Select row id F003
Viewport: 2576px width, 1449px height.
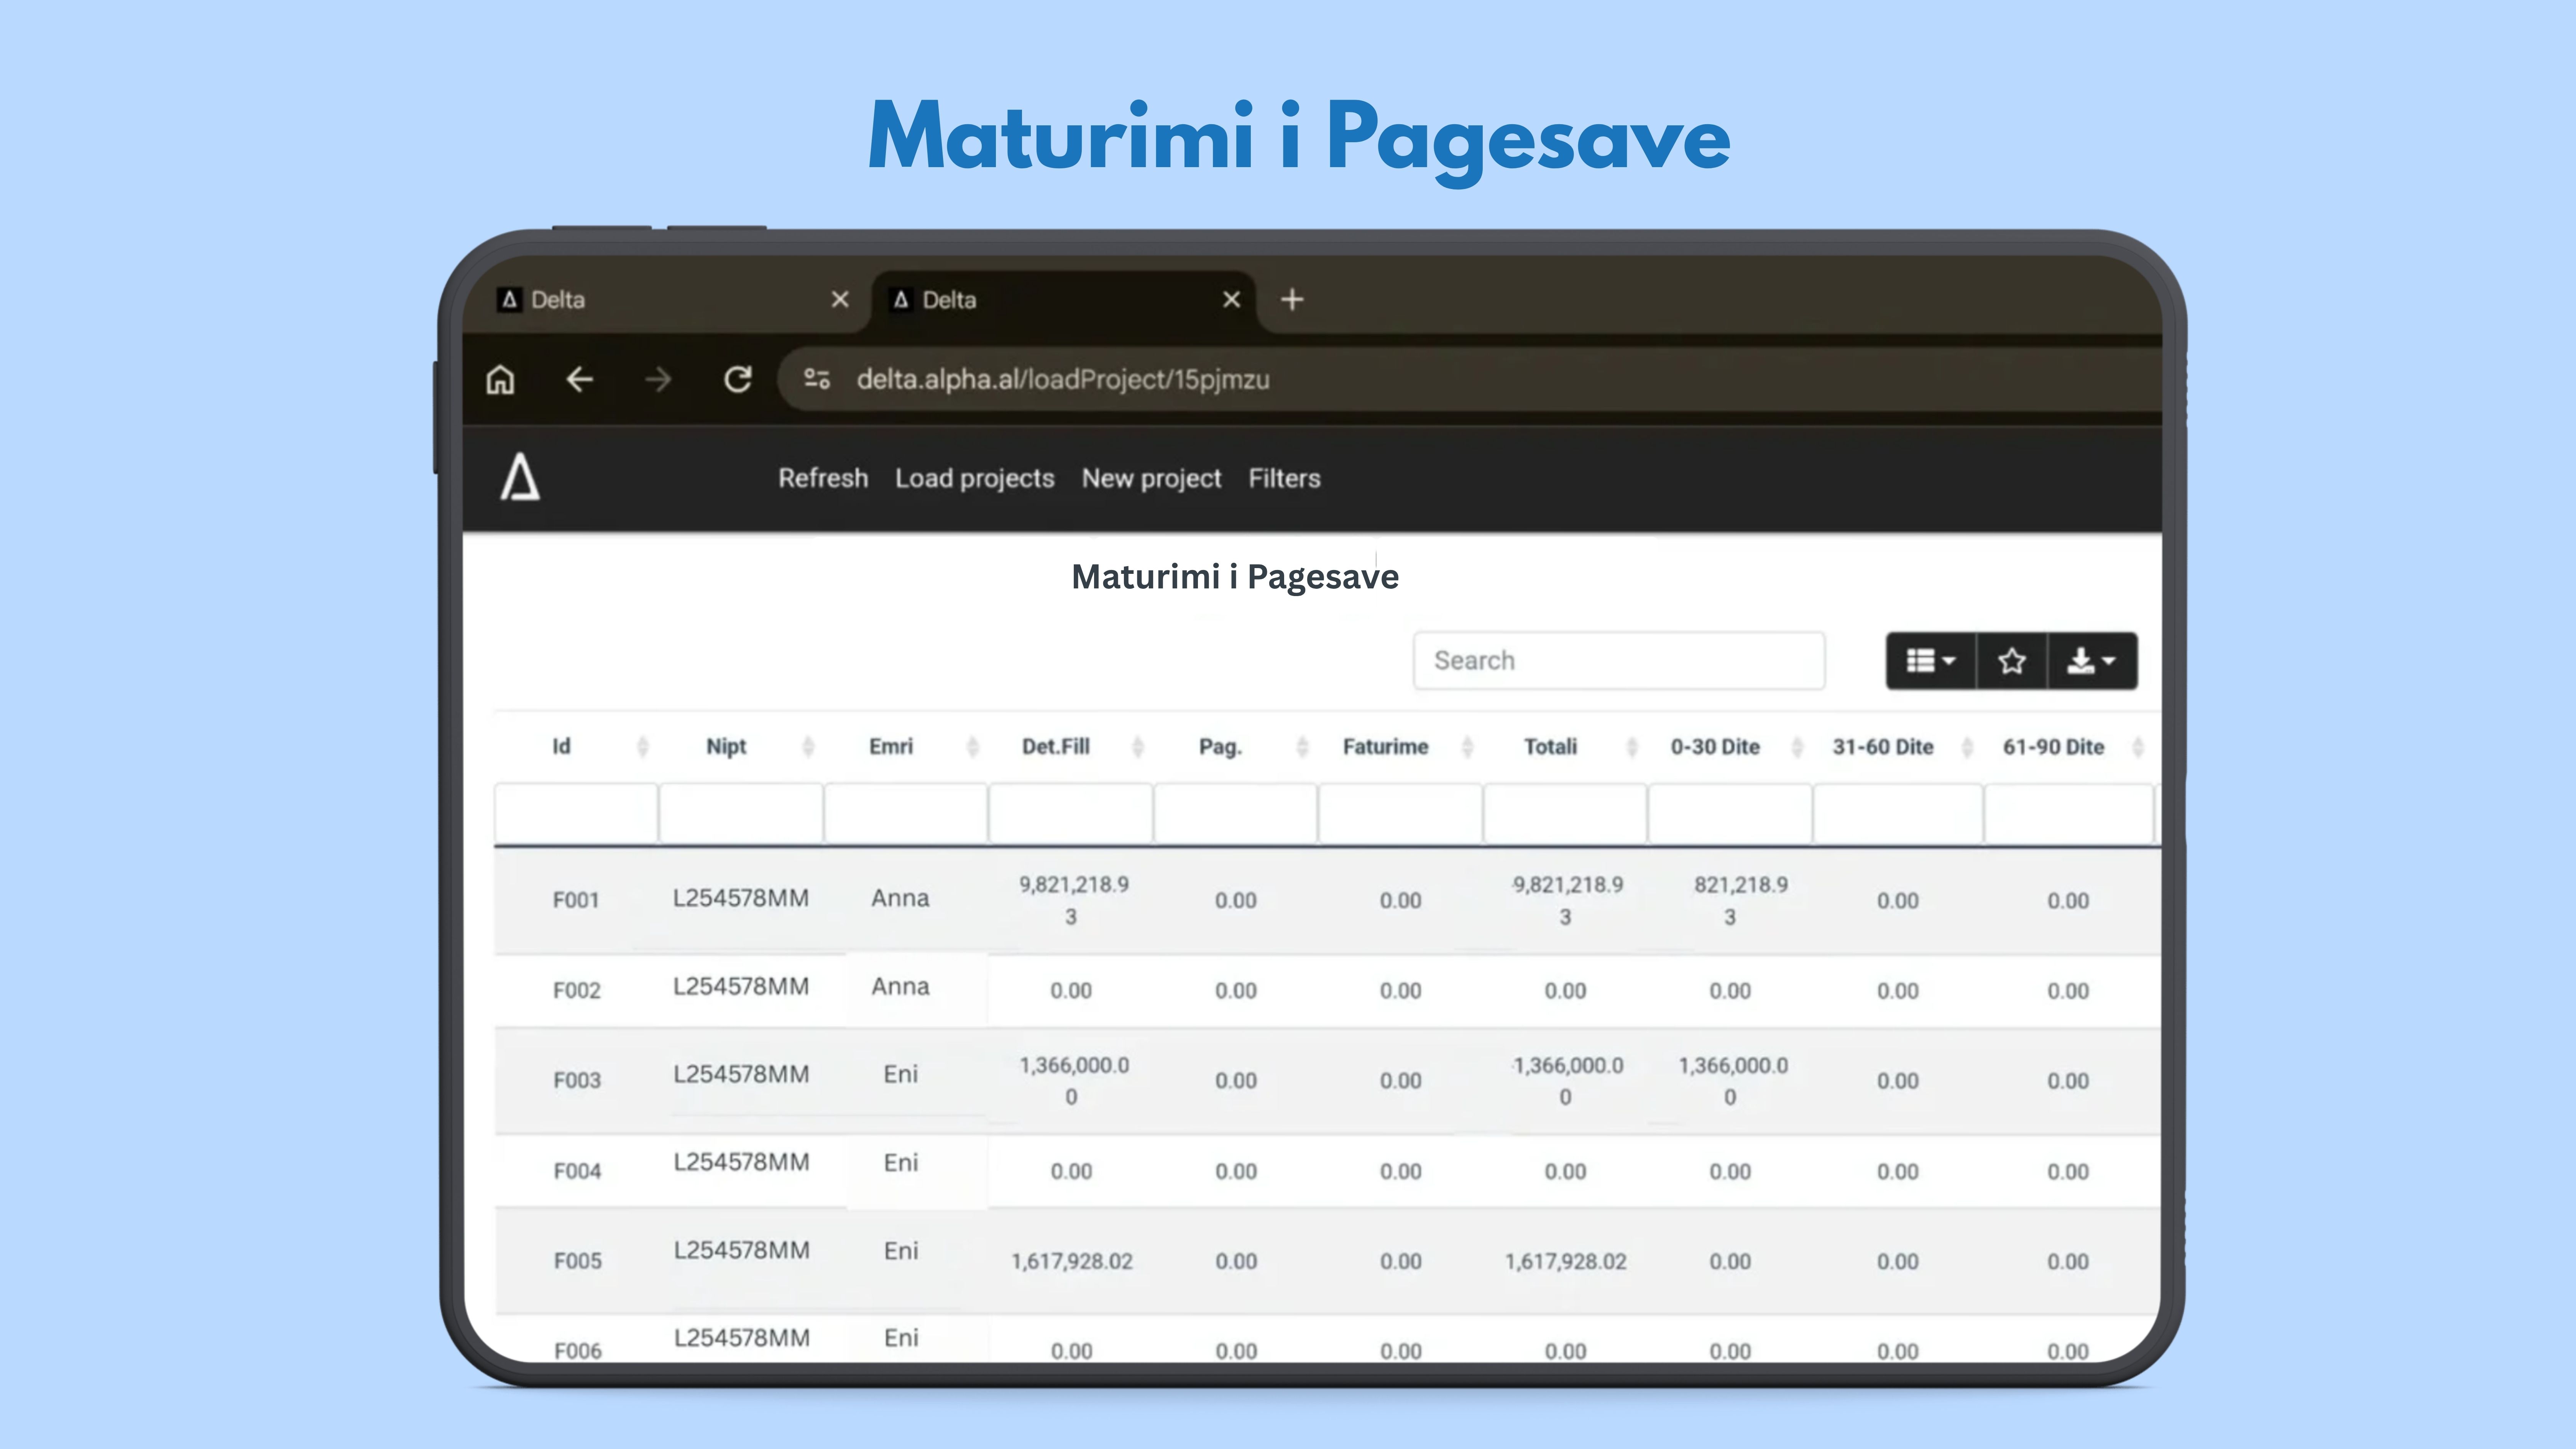pyautogui.click(x=577, y=1081)
